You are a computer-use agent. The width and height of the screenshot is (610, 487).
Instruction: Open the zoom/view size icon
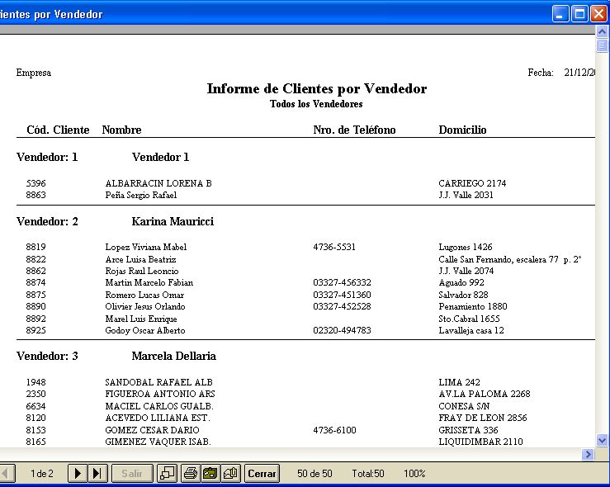pos(168,474)
